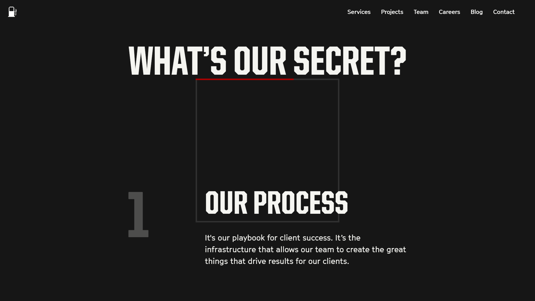Viewport: 535px width, 301px height.
Task: Click the Blog navigation link
Action: (x=476, y=12)
